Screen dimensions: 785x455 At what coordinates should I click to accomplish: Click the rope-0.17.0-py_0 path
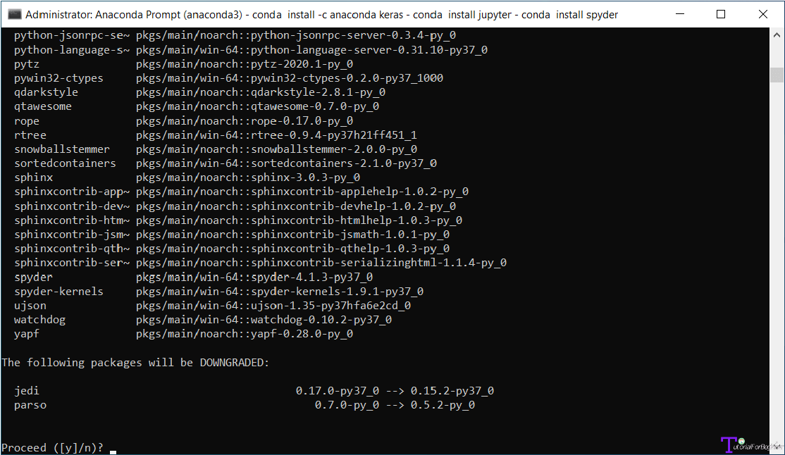[245, 121]
